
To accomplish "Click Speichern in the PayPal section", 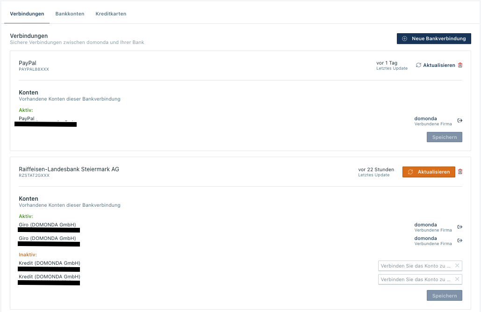I will (x=444, y=137).
